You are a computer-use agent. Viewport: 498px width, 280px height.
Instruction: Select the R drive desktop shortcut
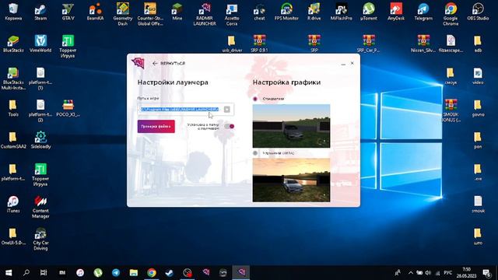pos(314,12)
